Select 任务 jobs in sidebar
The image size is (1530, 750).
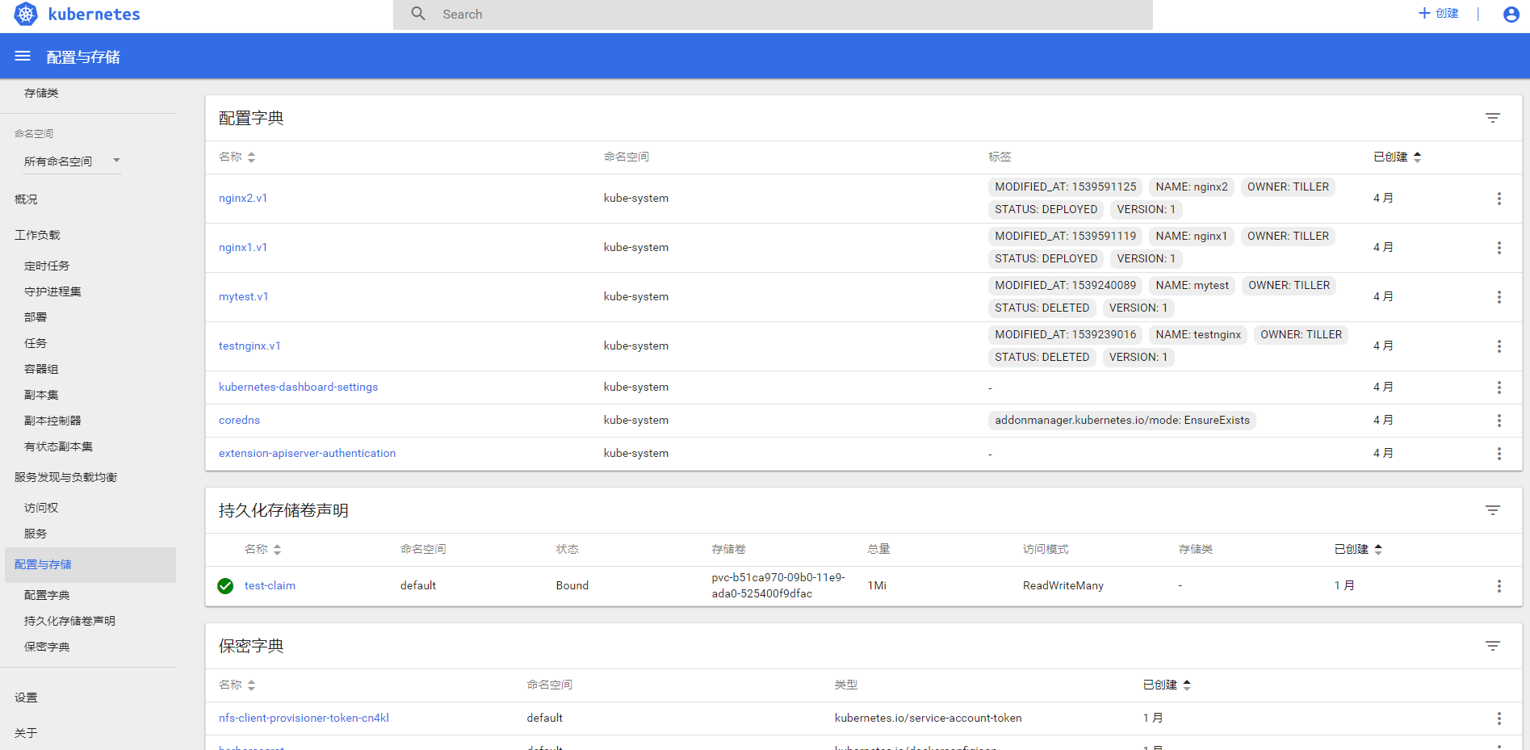coord(36,343)
